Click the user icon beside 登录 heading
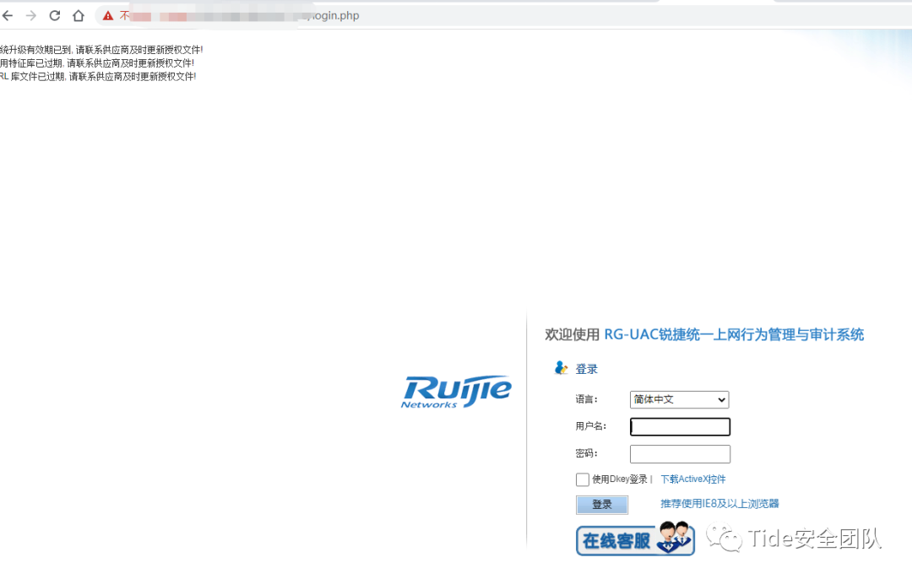Image resolution: width=912 pixels, height=579 pixels. (x=561, y=368)
